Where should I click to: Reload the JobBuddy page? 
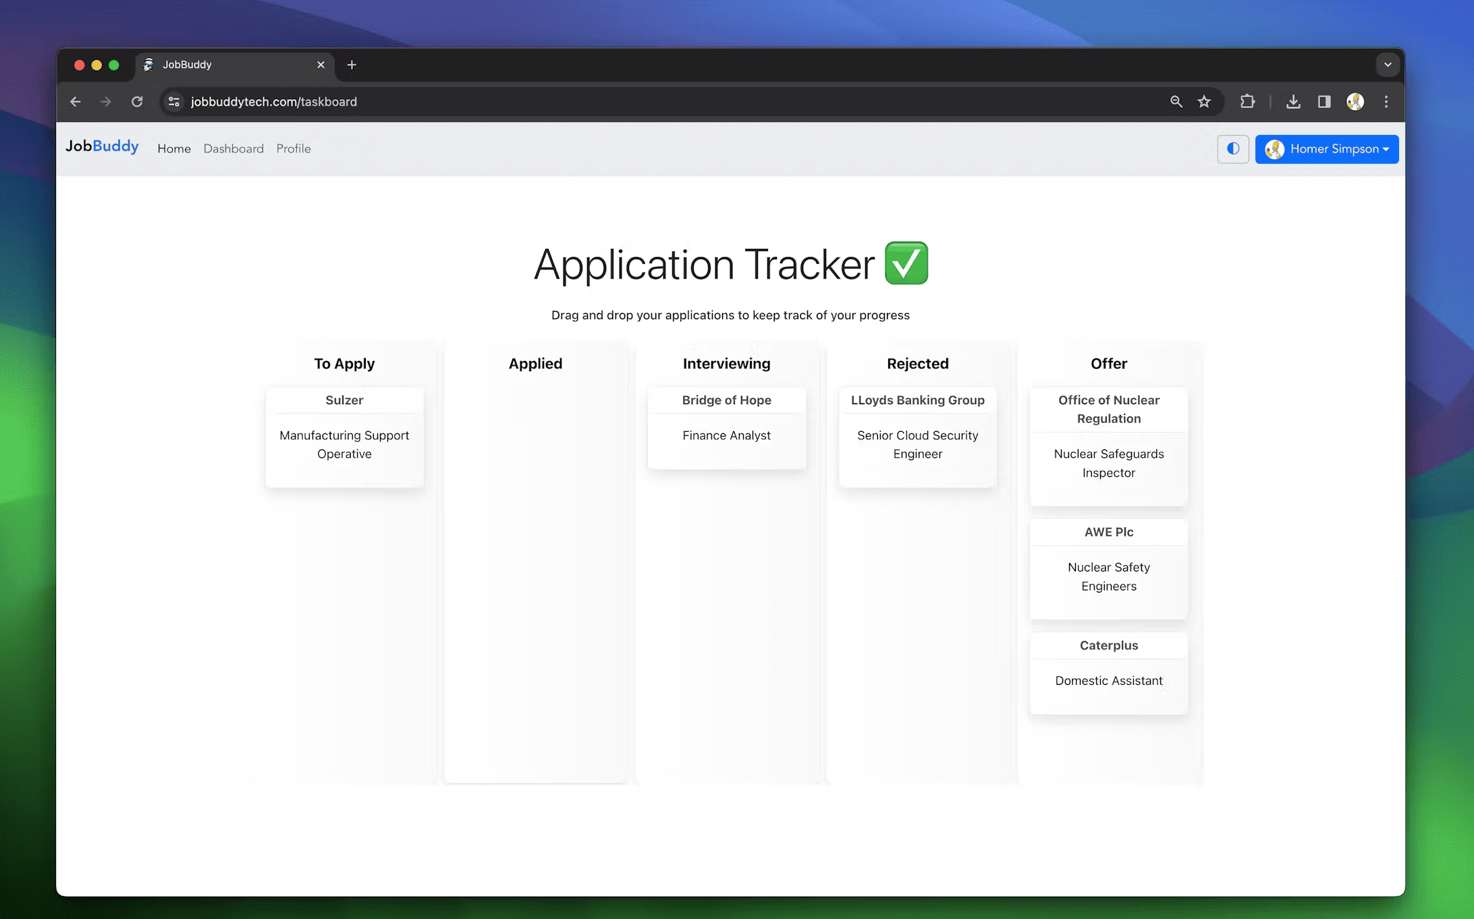[x=137, y=102]
